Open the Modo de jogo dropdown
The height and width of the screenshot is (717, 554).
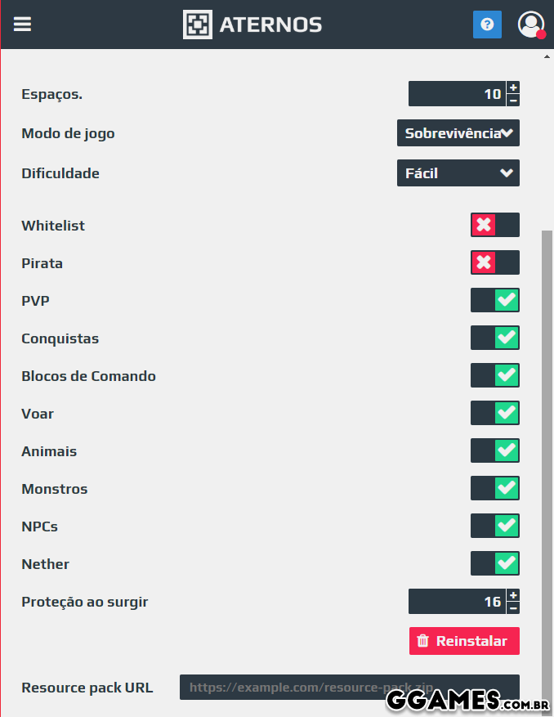pyautogui.click(x=458, y=132)
